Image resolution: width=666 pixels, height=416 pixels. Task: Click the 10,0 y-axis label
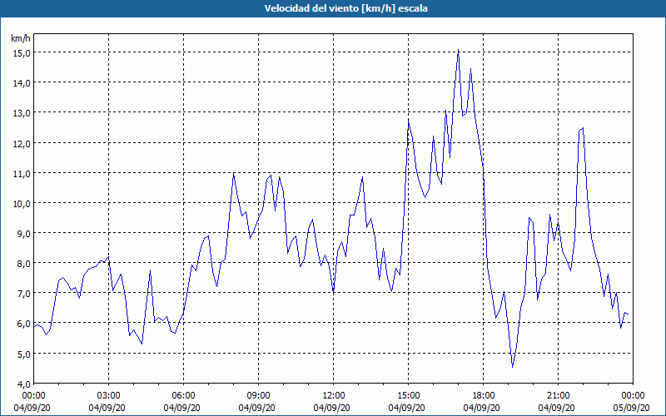[22, 204]
